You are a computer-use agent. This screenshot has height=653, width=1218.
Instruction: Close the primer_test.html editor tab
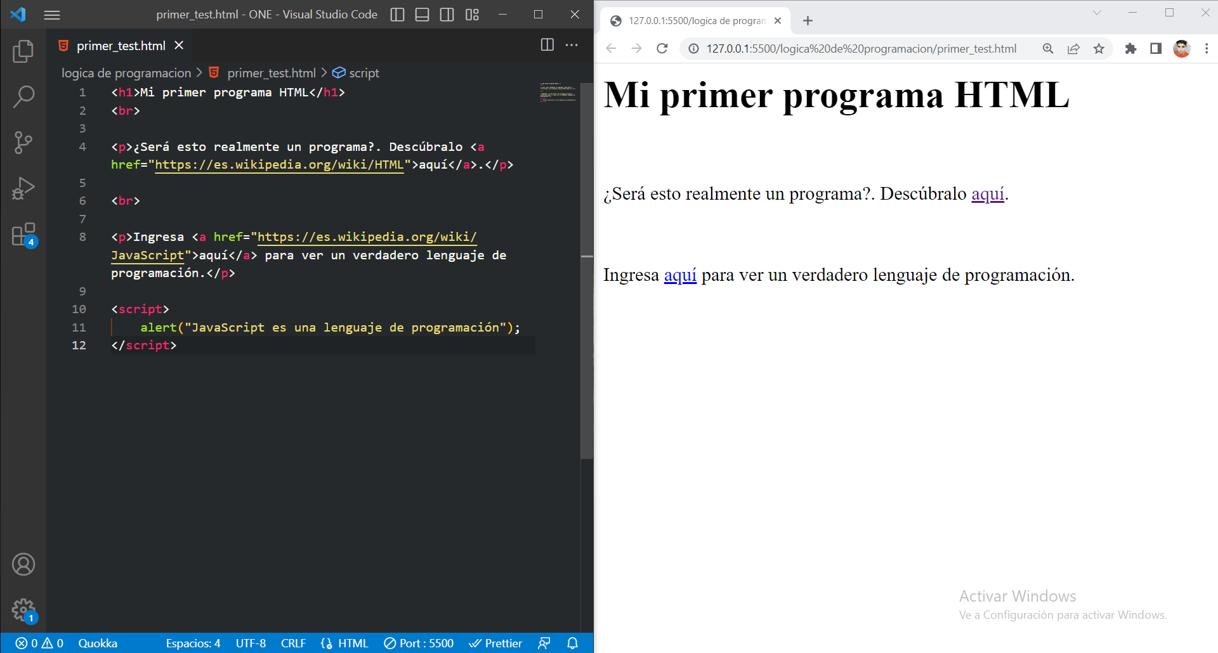(x=179, y=46)
